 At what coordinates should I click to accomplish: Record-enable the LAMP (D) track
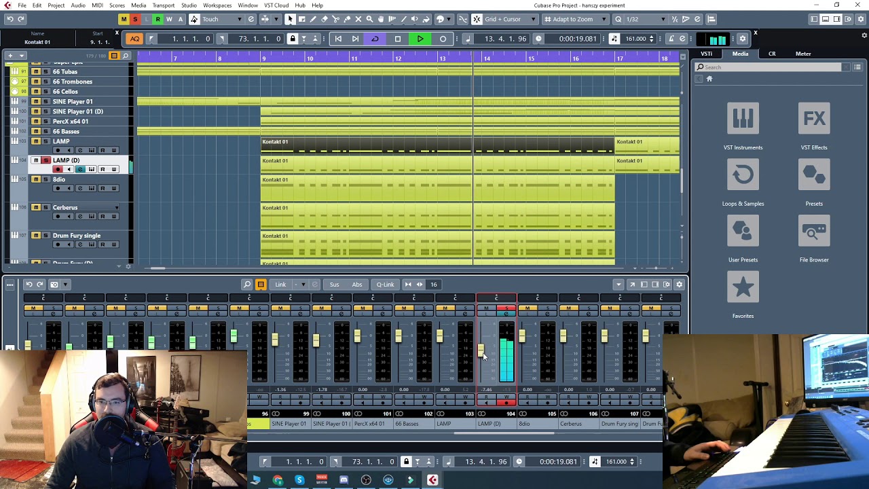58,169
